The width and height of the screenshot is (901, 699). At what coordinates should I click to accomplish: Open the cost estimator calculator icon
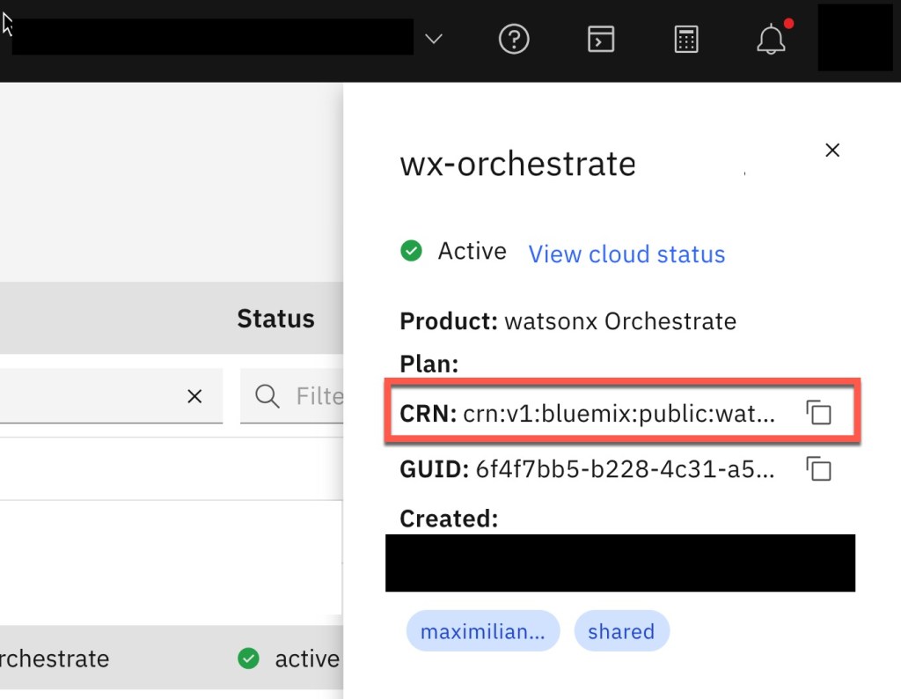pyautogui.click(x=686, y=40)
